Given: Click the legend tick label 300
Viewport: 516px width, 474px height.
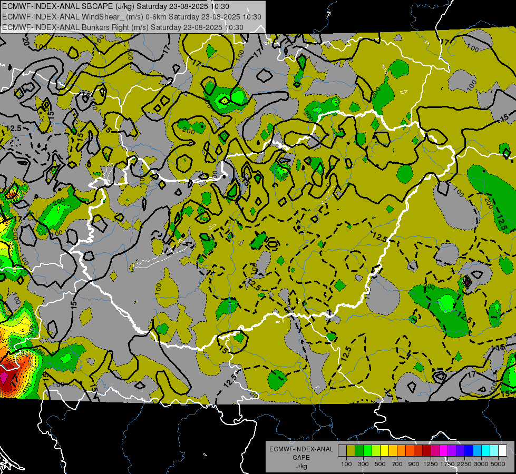Looking at the screenshot, I should click(x=363, y=464).
